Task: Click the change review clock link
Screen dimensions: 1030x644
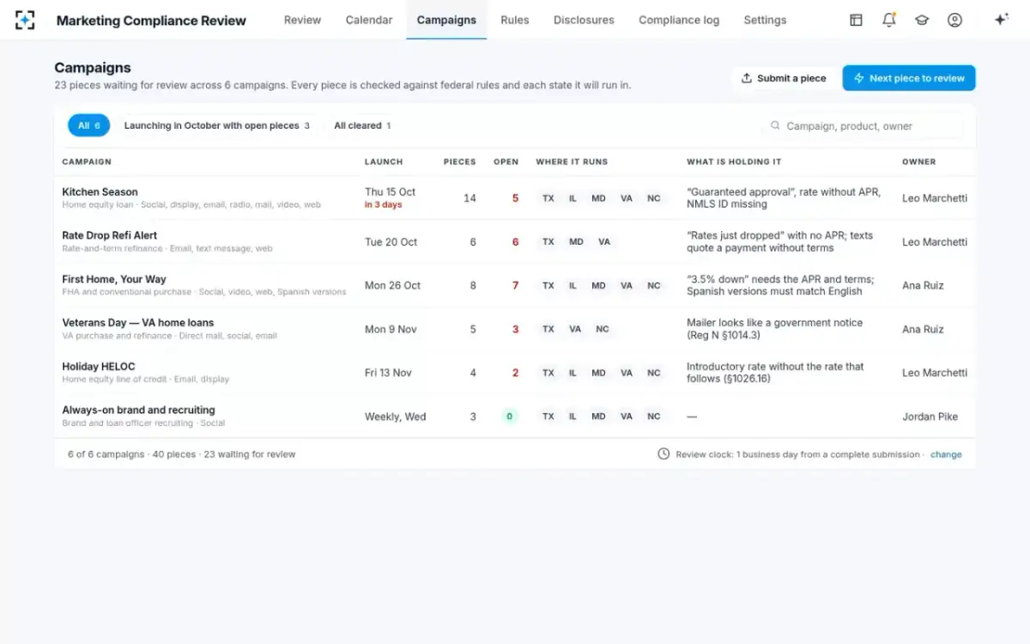Action: click(x=946, y=454)
